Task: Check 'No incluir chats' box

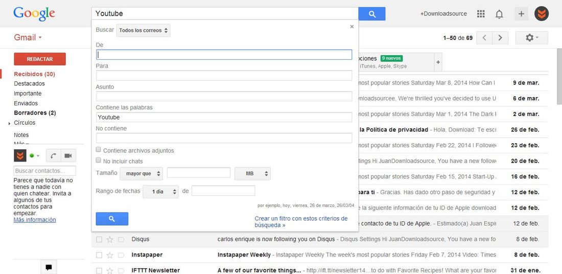Action: click(99, 161)
